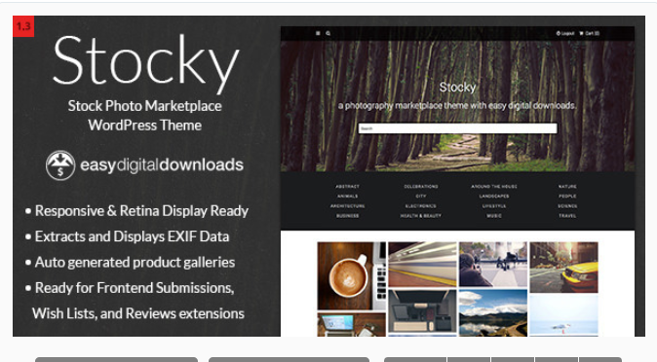Choose the Music category
Screen dimensions: 657x362
494,215
